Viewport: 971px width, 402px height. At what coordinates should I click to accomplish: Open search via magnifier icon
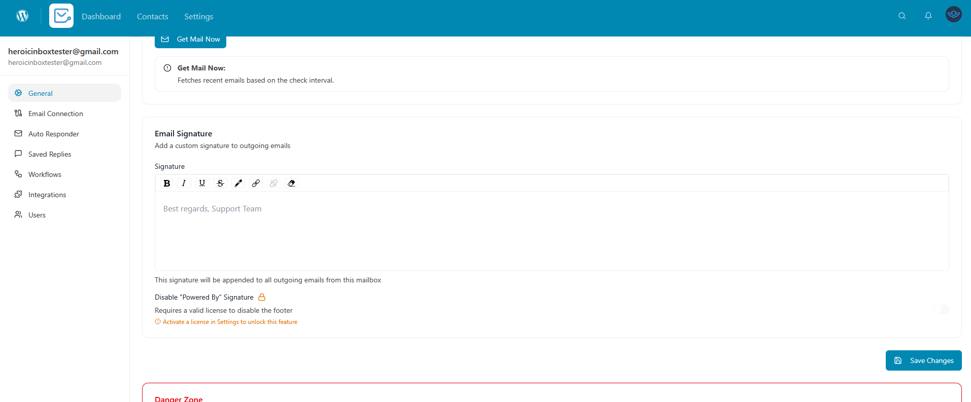pyautogui.click(x=902, y=16)
